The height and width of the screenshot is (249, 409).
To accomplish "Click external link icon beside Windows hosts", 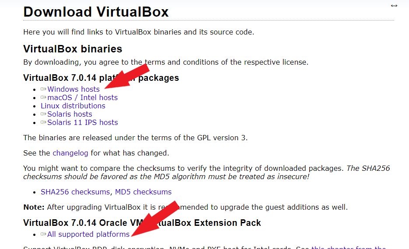I will (43, 89).
